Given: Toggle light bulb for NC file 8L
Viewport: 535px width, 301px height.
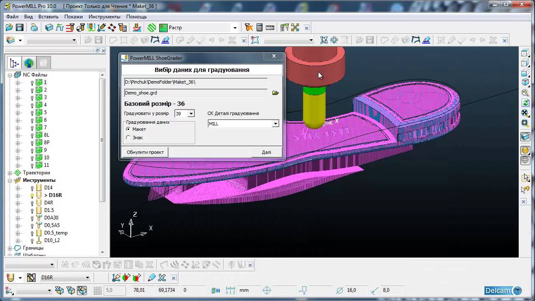Looking at the screenshot, I should click(32, 135).
